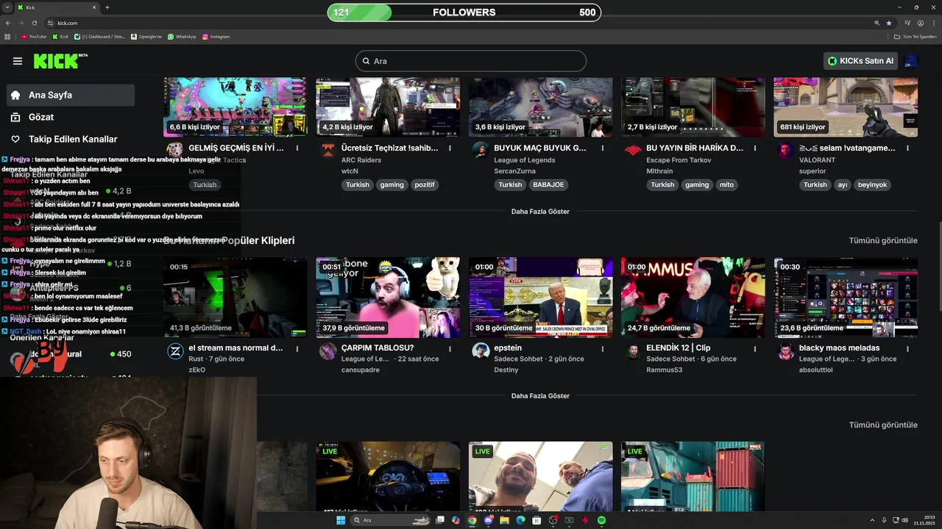Click the babajoe tag on SercanZurna stream
Screen dimensions: 942x529
pyautogui.click(x=548, y=185)
